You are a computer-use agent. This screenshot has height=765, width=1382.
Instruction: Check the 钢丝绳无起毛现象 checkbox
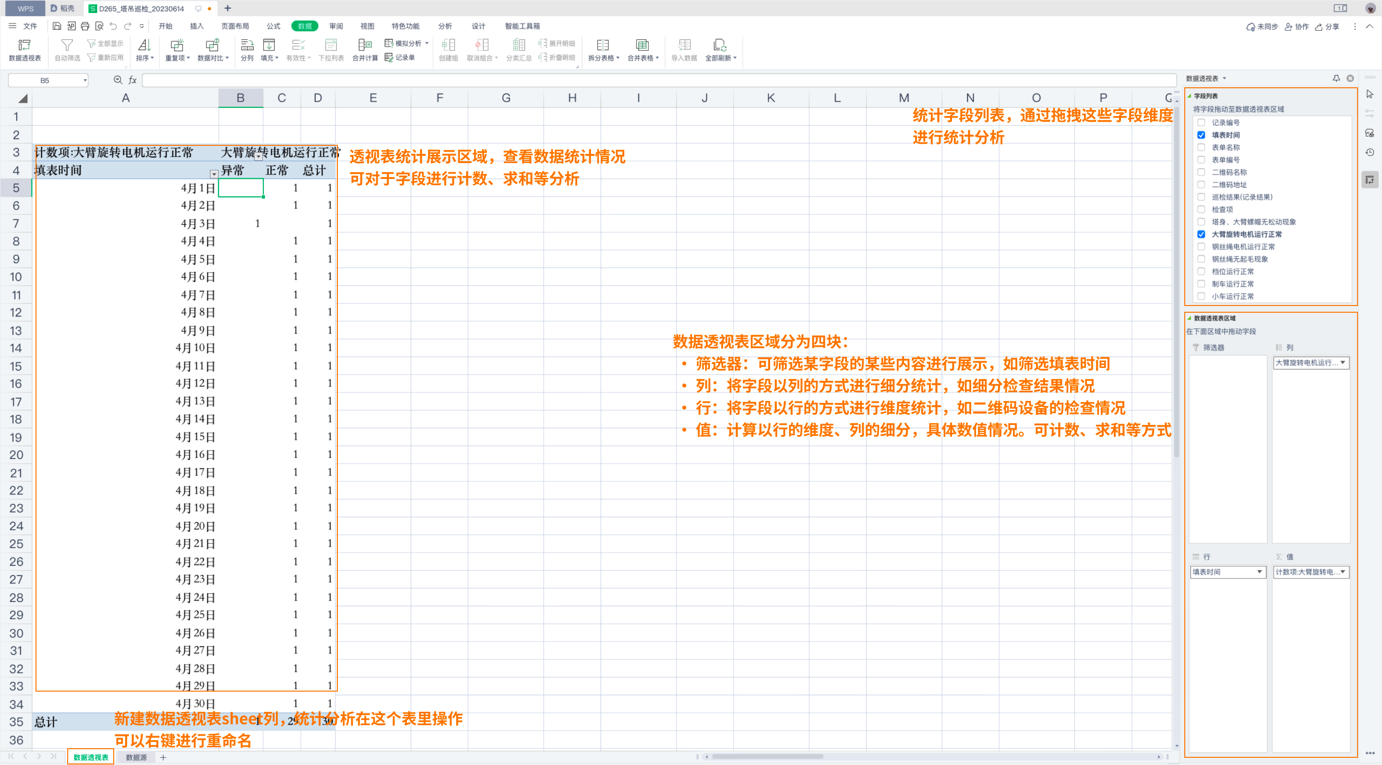point(1202,259)
